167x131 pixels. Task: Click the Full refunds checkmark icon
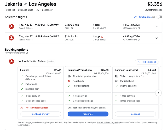tap(22, 84)
